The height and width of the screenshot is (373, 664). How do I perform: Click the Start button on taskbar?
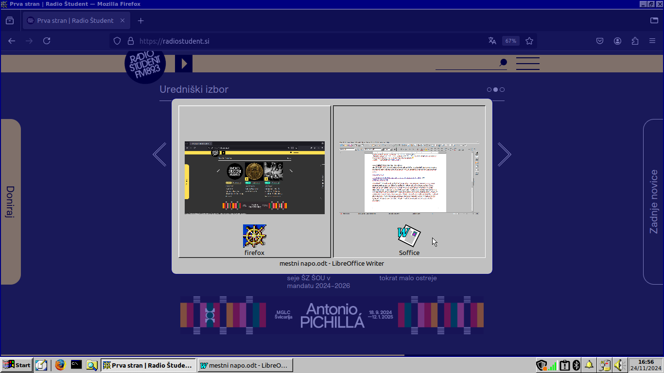pyautogui.click(x=17, y=365)
